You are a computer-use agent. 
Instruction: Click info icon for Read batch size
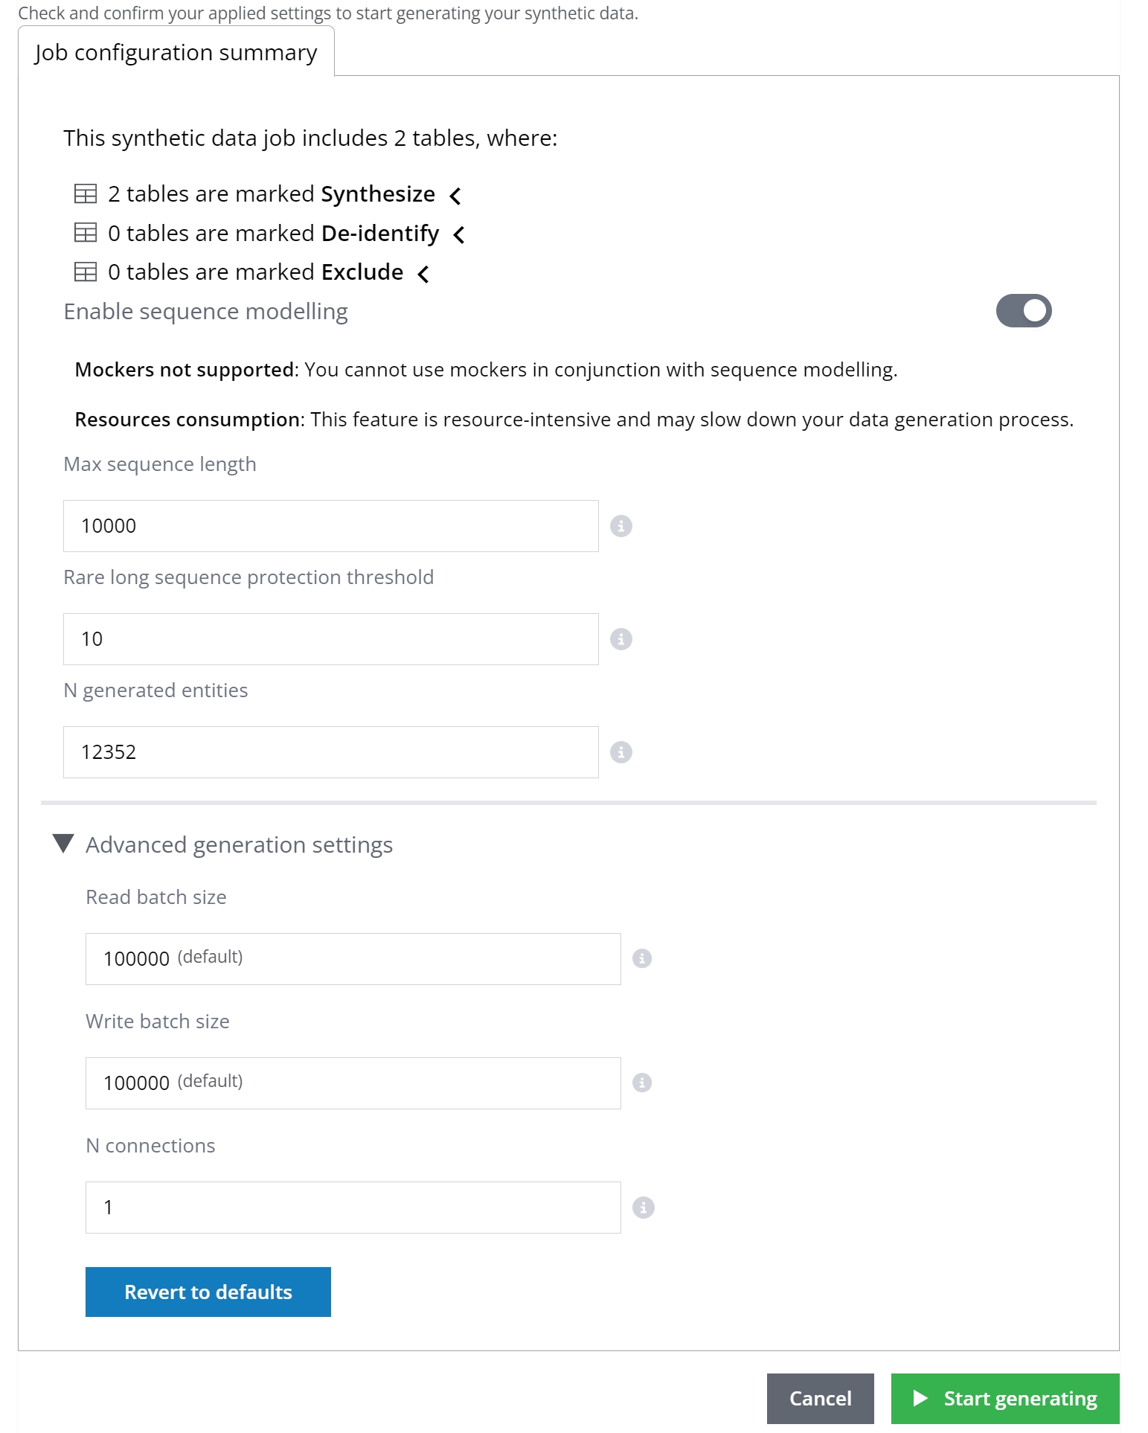642,958
